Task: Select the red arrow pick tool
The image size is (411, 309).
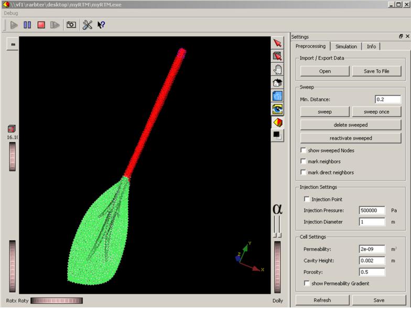Action: (278, 43)
